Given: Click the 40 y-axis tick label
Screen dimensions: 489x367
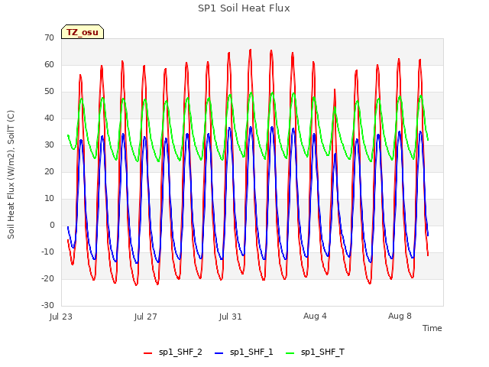Looking at the screenshot, I should (49, 118).
